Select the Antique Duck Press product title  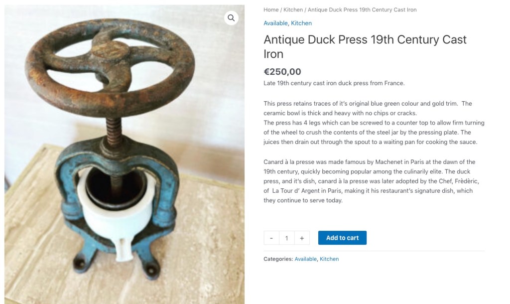[x=365, y=46]
